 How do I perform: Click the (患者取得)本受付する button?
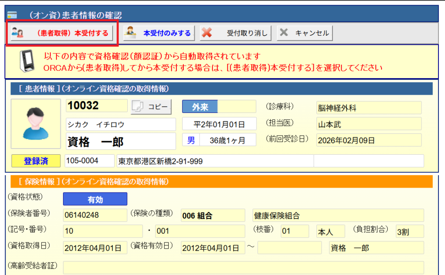tap(61, 33)
